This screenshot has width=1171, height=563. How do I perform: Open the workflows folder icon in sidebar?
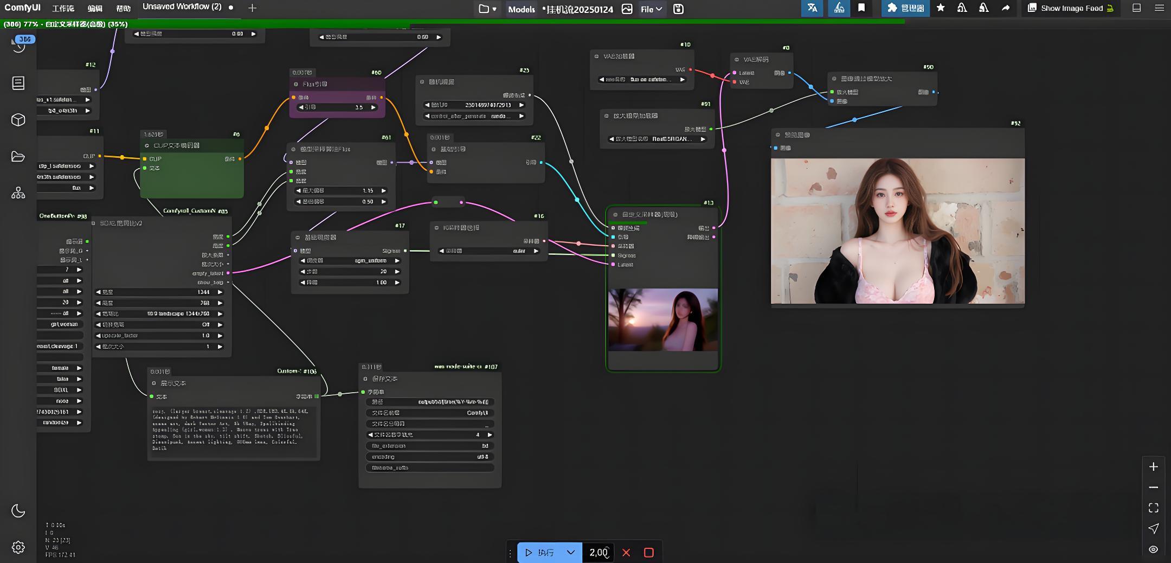tap(18, 156)
